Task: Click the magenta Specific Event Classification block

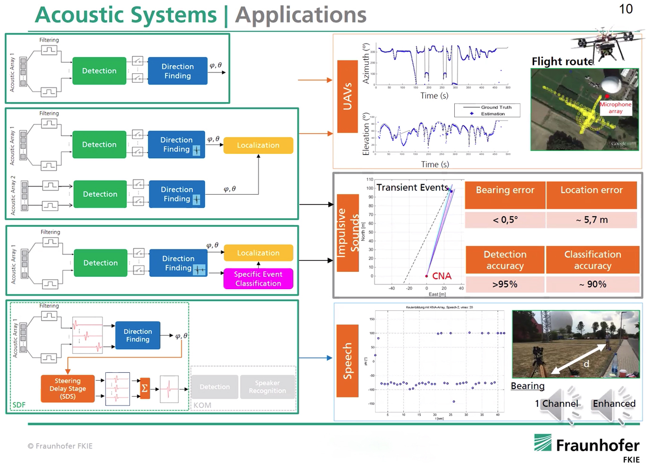Action: tap(258, 279)
